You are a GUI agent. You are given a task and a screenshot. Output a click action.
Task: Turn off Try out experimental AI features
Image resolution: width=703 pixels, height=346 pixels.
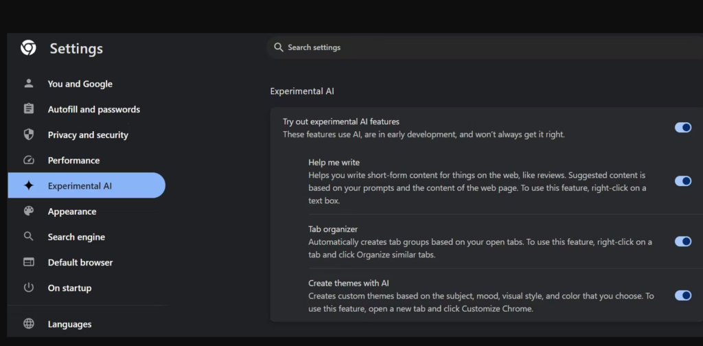tap(683, 128)
